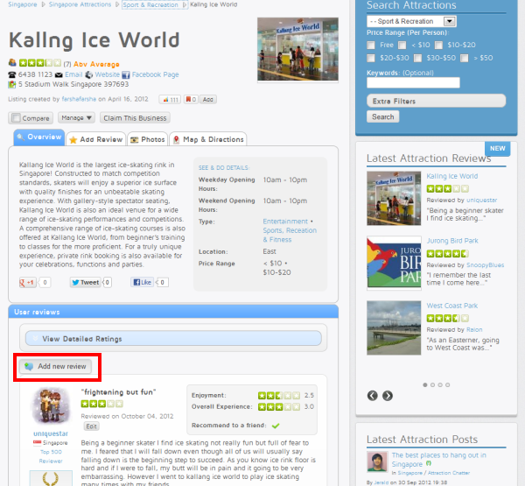Go to next slide with right arrow

(x=388, y=395)
